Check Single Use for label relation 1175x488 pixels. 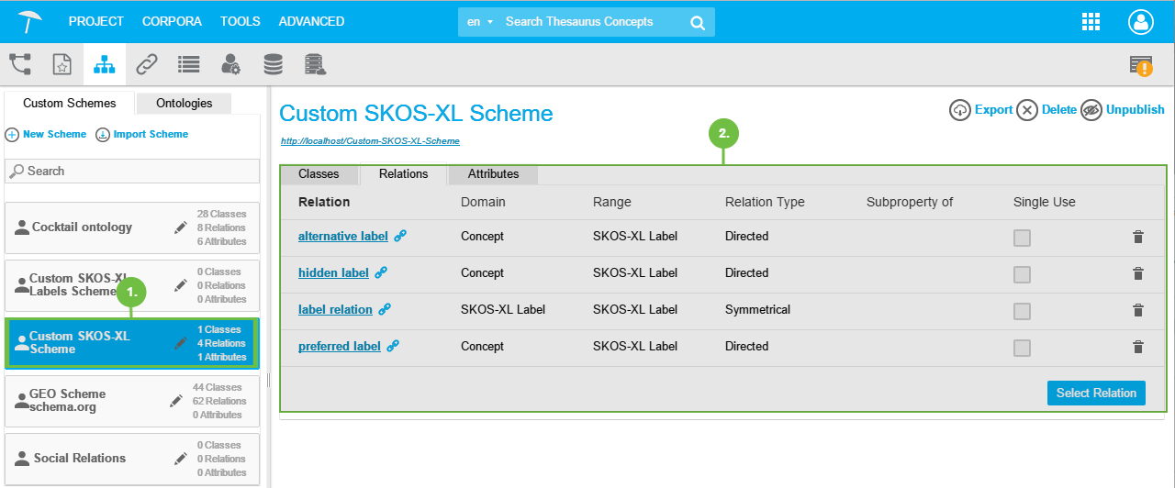pos(1022,311)
